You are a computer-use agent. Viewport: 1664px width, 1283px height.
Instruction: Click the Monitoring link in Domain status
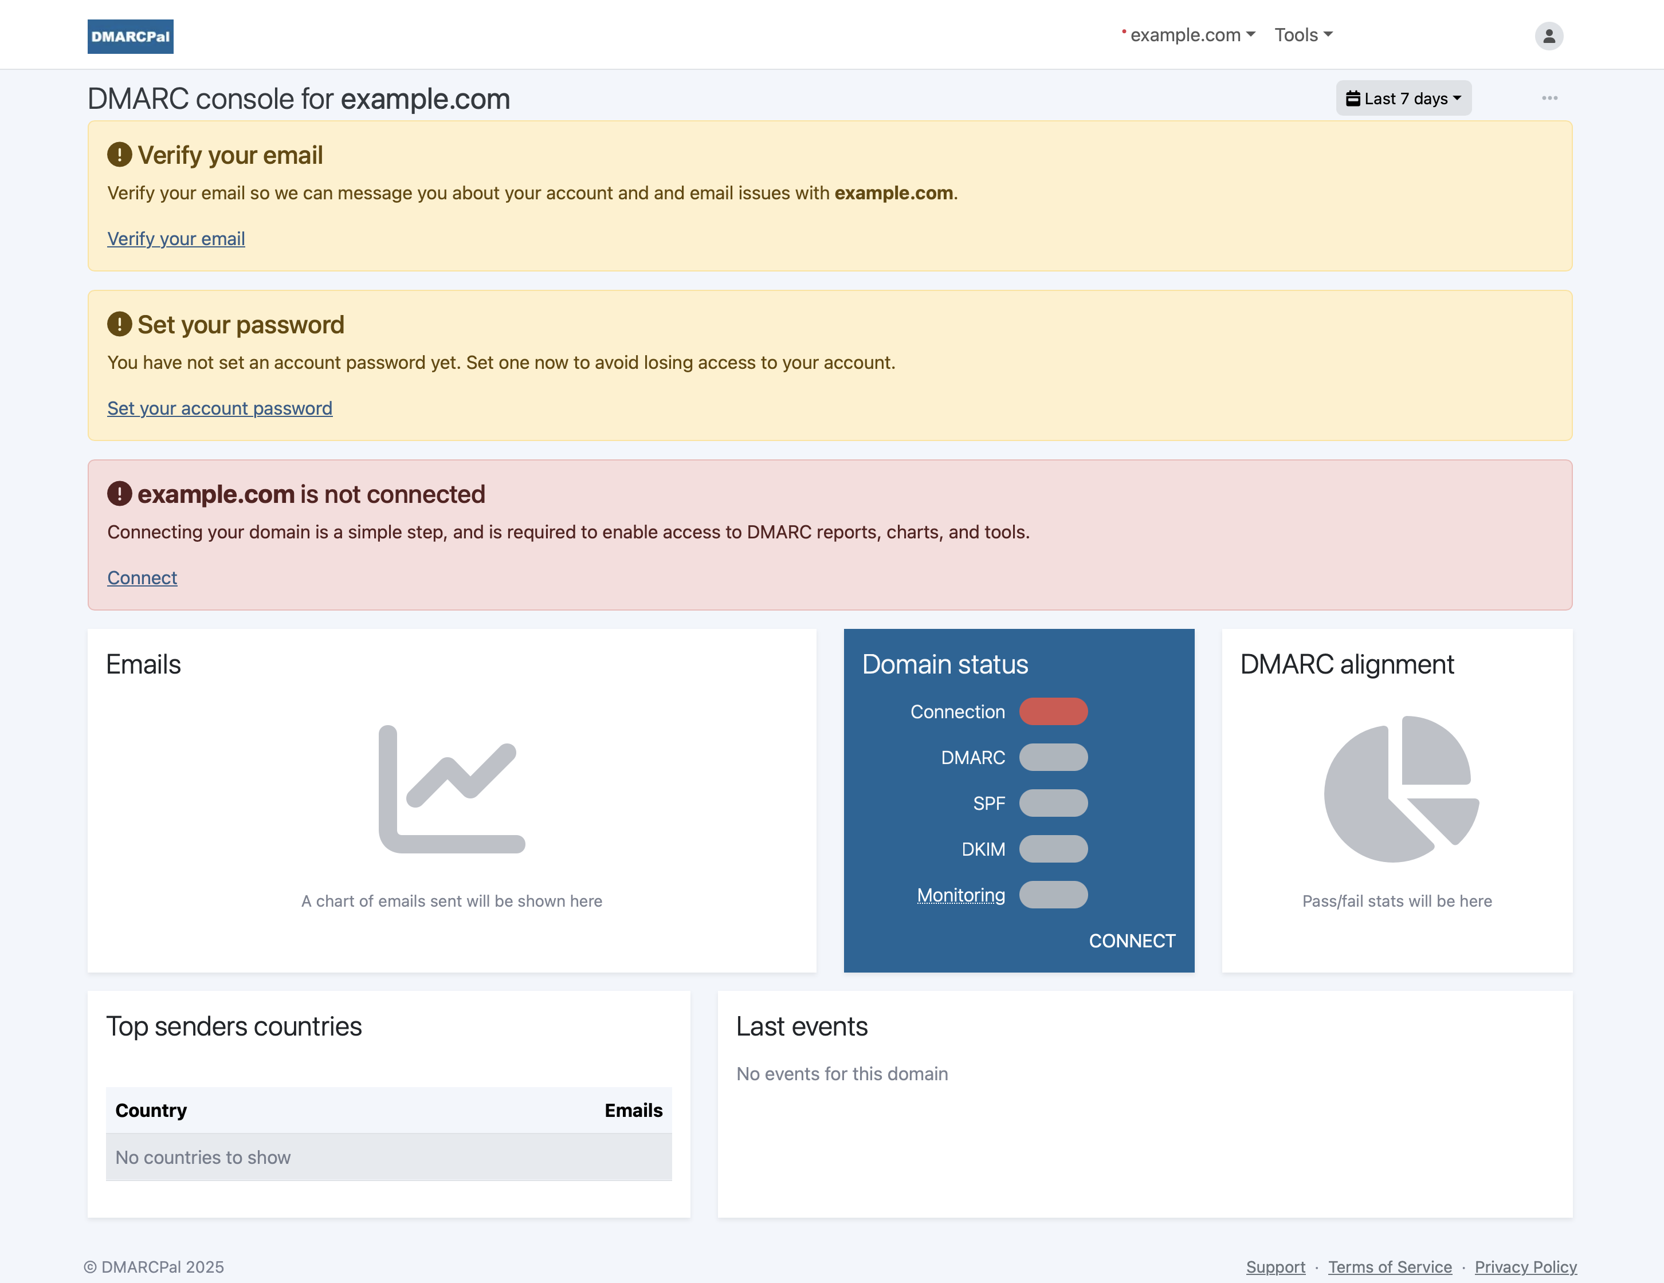(961, 895)
